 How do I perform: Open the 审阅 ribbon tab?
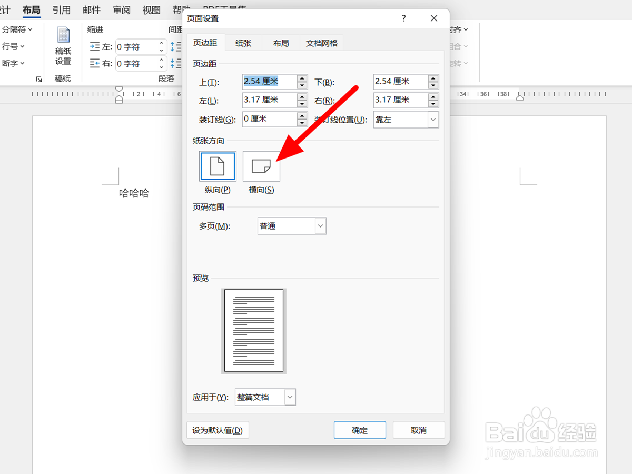pos(121,9)
